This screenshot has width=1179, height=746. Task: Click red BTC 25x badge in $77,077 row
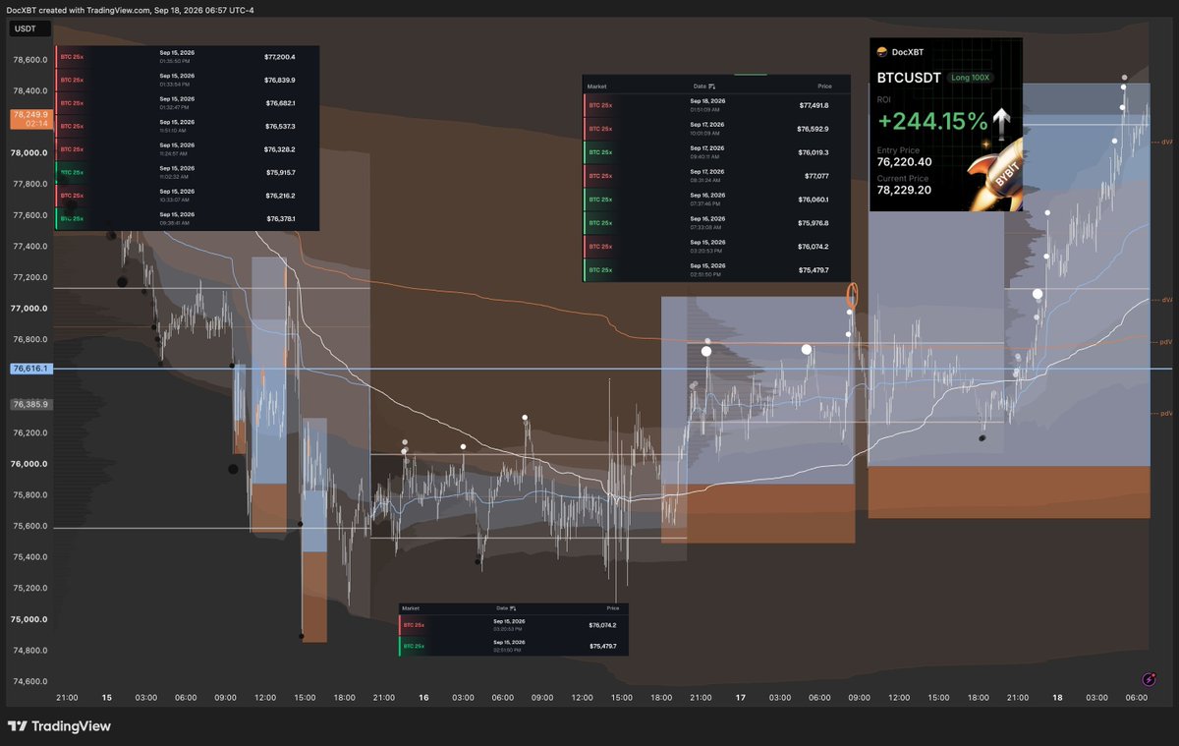(599, 176)
